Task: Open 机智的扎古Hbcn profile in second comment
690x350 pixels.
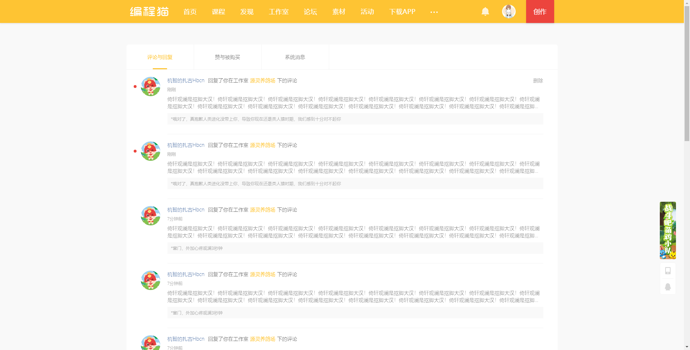Action: point(186,145)
